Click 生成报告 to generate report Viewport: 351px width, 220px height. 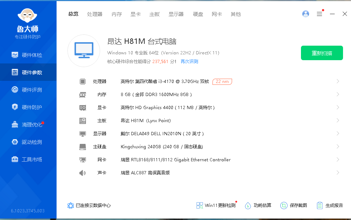point(330,206)
